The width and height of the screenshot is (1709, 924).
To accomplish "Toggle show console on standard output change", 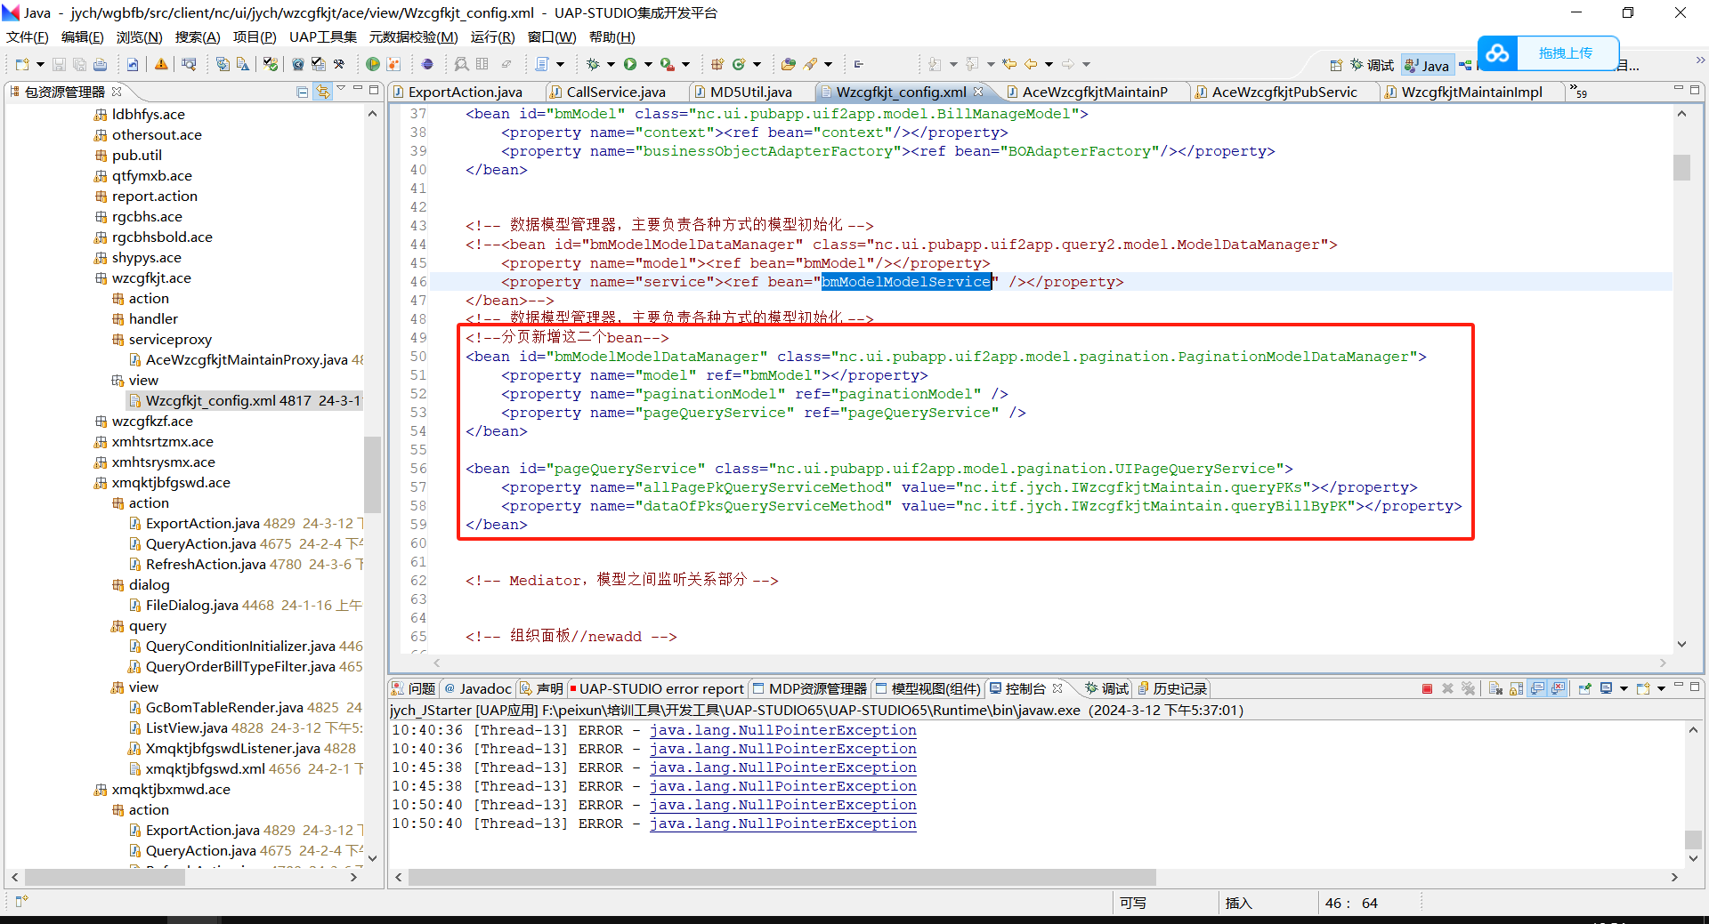I will click(x=1537, y=688).
